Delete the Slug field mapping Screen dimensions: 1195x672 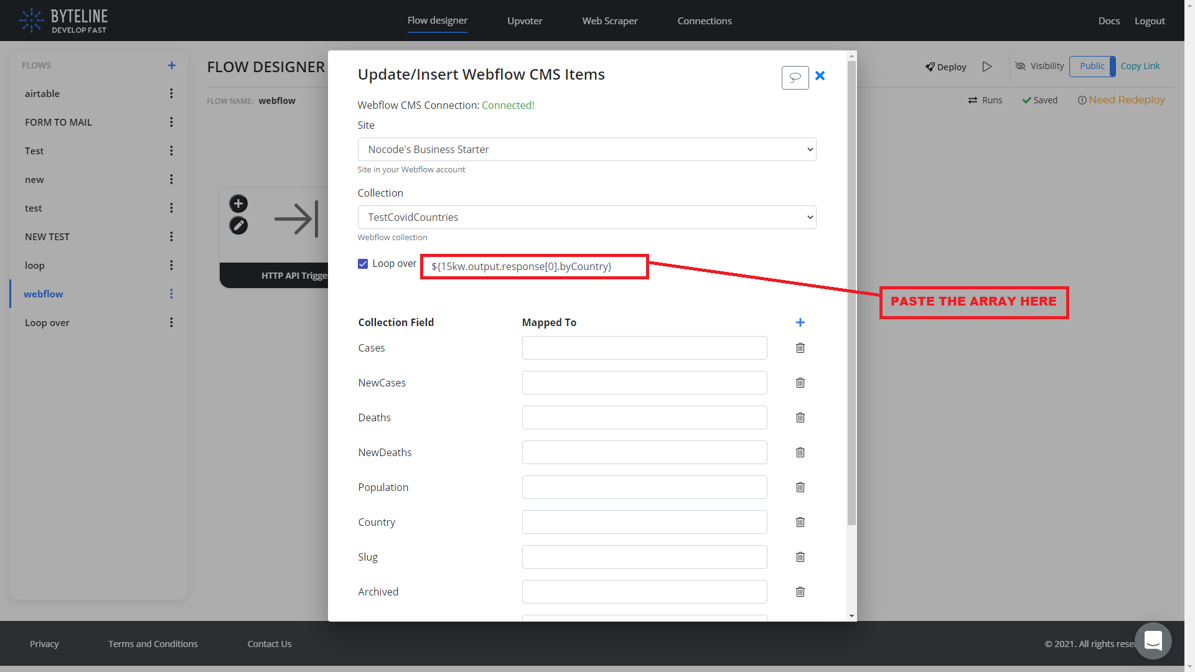[800, 557]
